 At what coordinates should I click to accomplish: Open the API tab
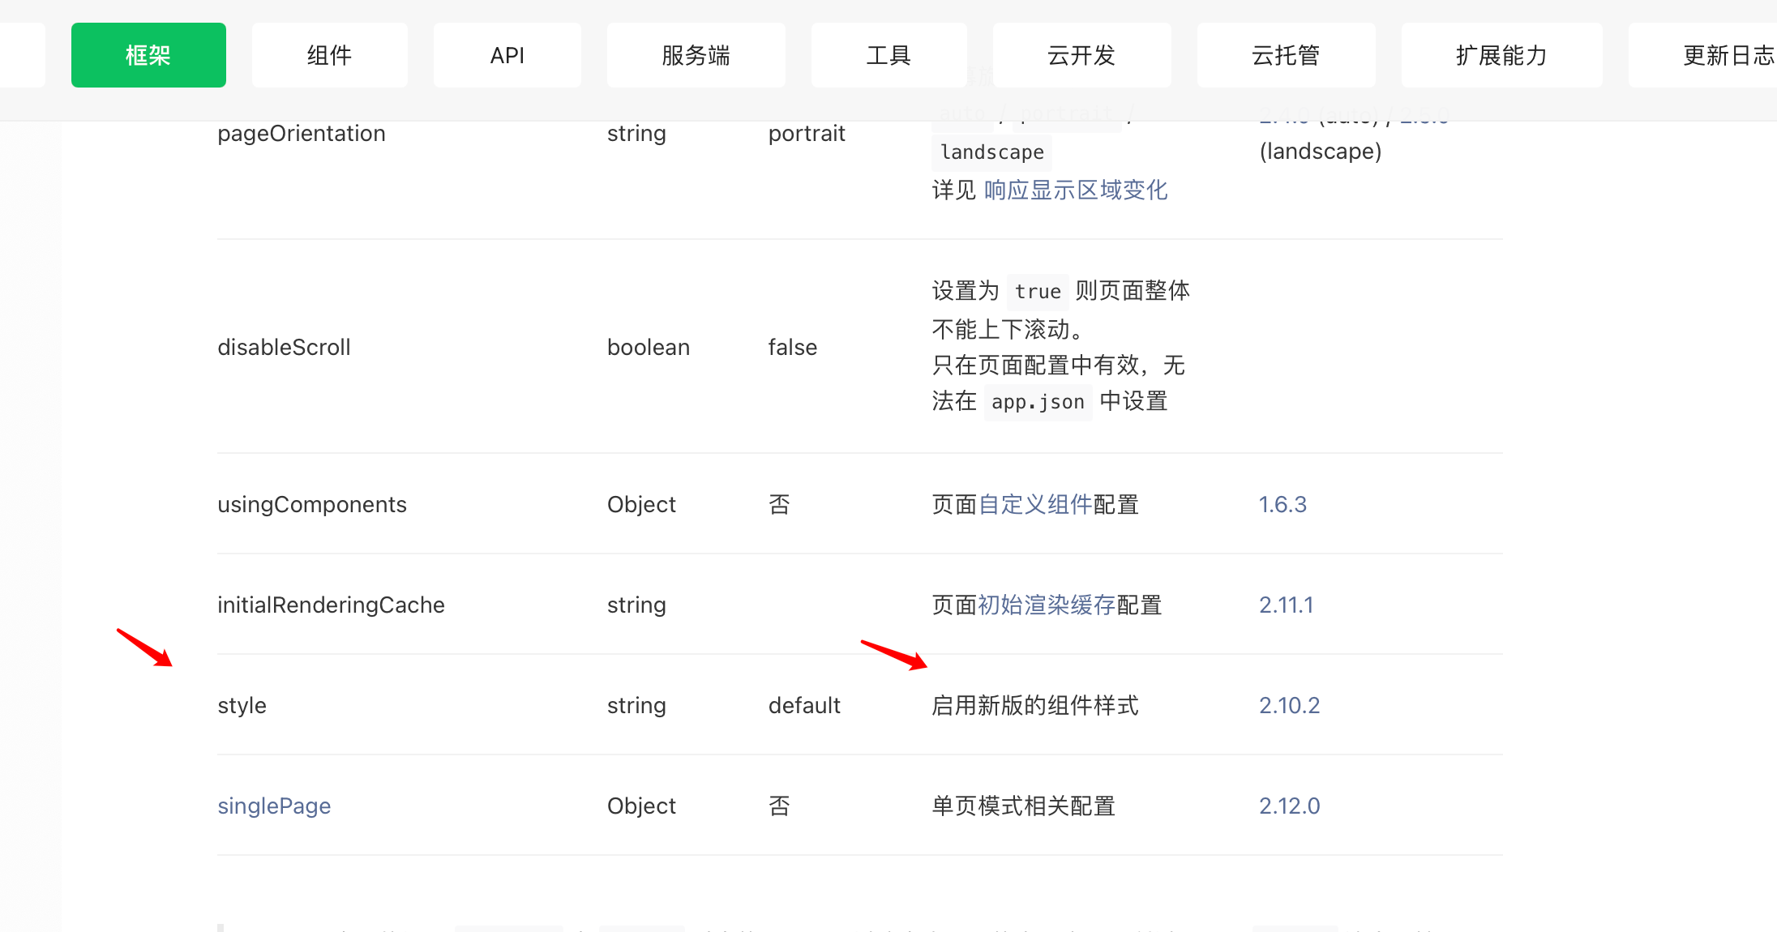(x=507, y=55)
